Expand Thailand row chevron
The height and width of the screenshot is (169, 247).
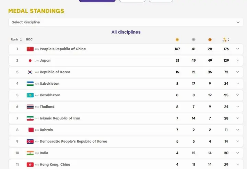(237, 107)
